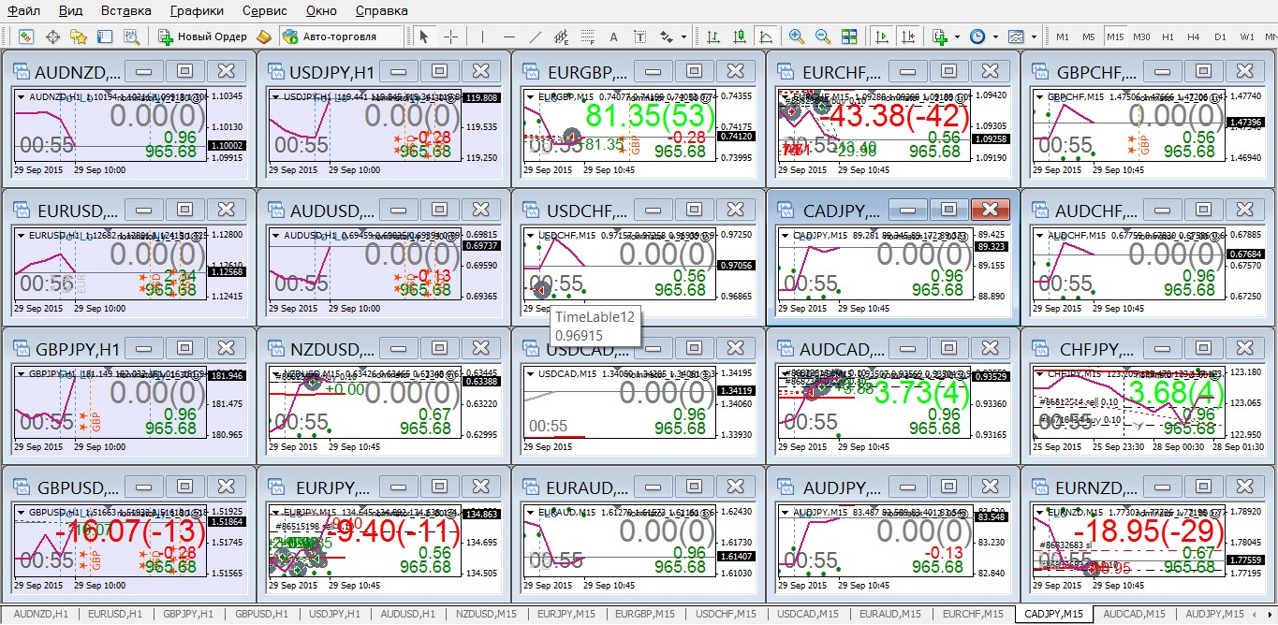
Task: Open the Вид menu
Action: (70, 10)
